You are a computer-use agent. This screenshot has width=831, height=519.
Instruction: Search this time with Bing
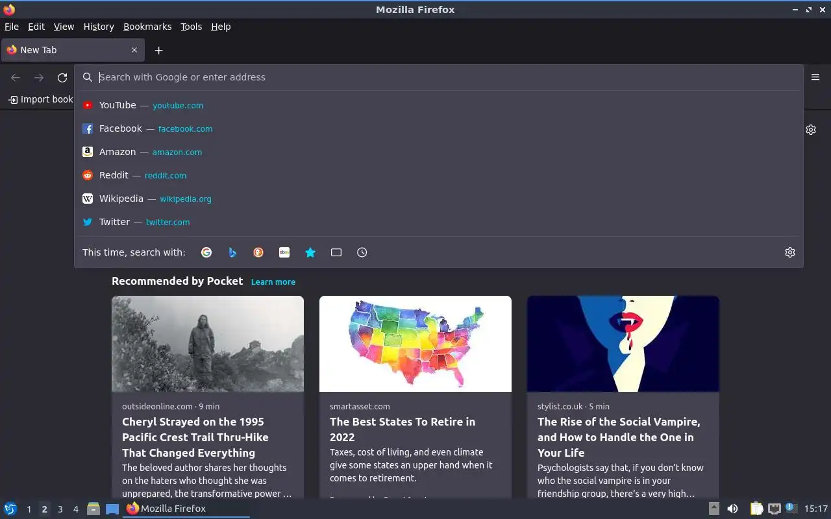point(232,252)
